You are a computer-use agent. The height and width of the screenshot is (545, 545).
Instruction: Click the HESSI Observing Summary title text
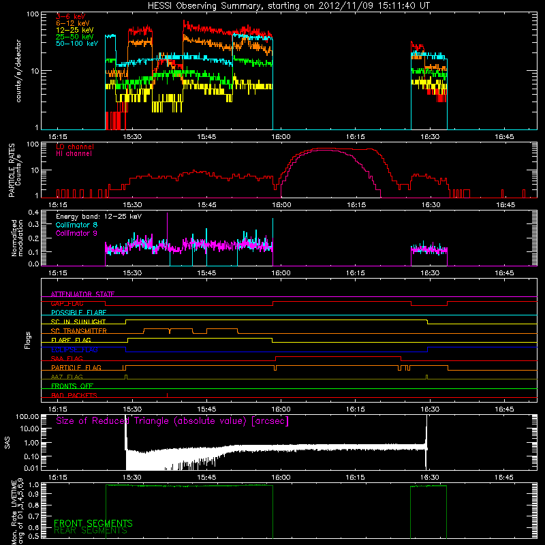coord(288,6)
